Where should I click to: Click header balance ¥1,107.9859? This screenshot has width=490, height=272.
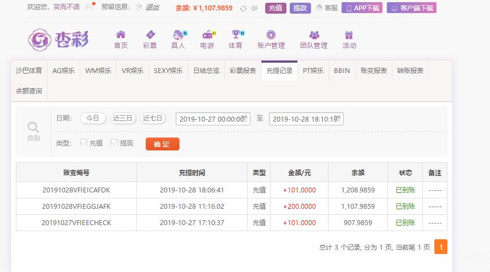tap(213, 8)
